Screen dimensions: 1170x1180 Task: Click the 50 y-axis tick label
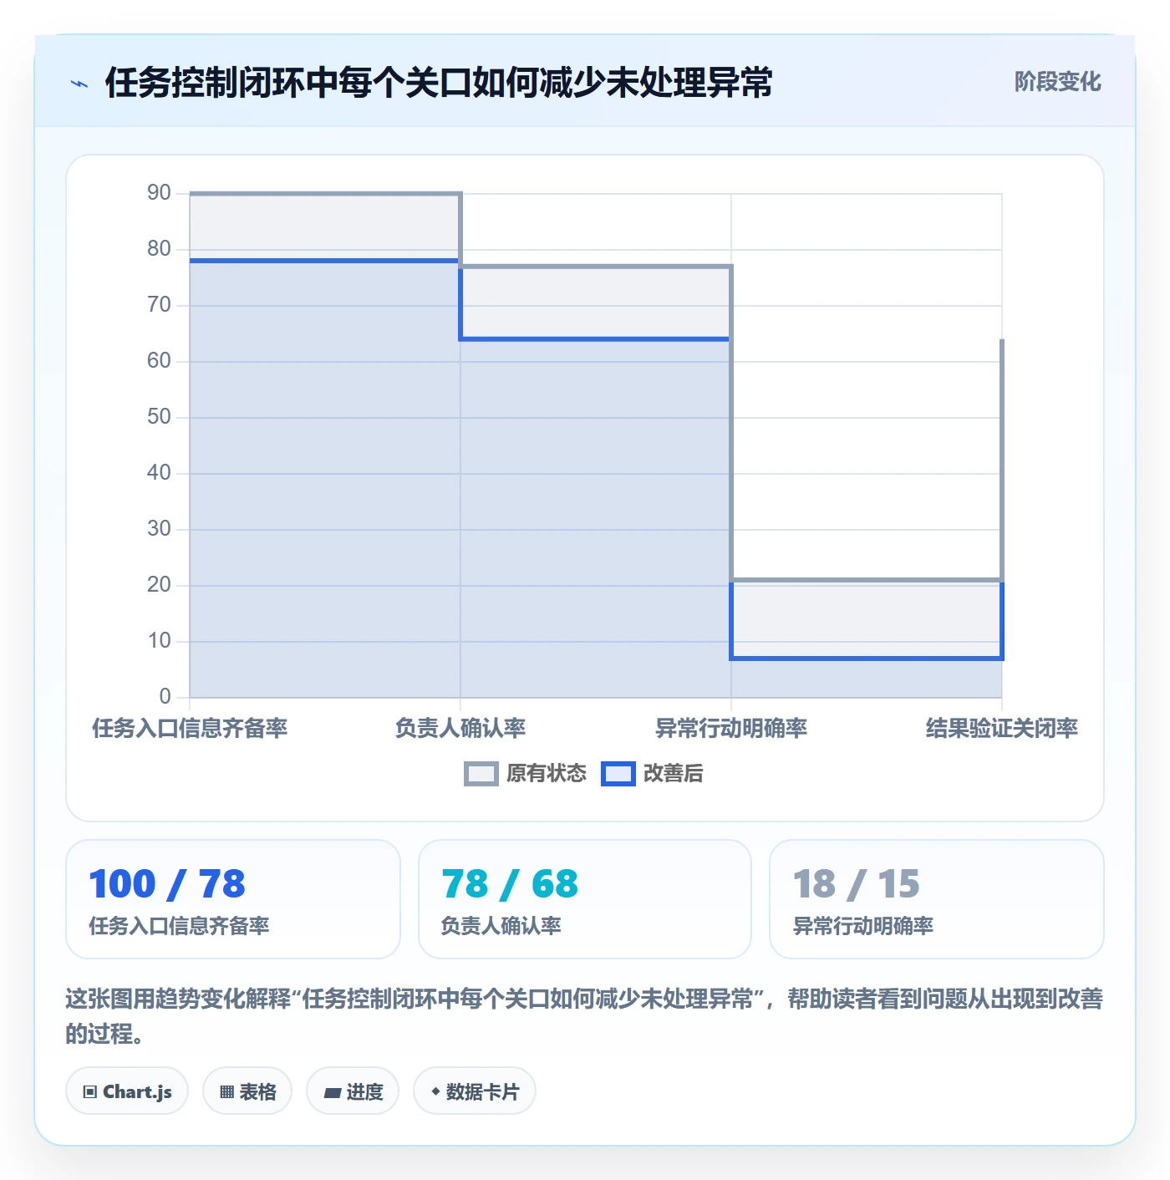(159, 417)
